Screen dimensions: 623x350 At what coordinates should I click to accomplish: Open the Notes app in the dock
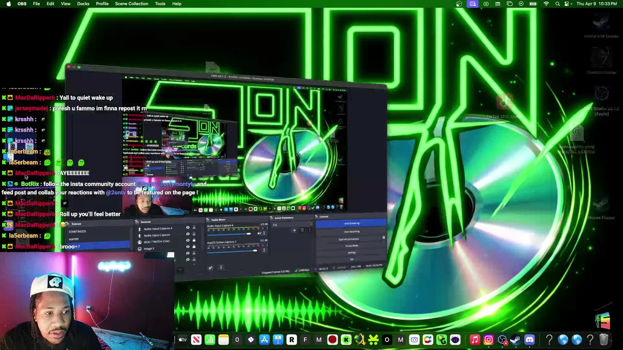(x=223, y=340)
